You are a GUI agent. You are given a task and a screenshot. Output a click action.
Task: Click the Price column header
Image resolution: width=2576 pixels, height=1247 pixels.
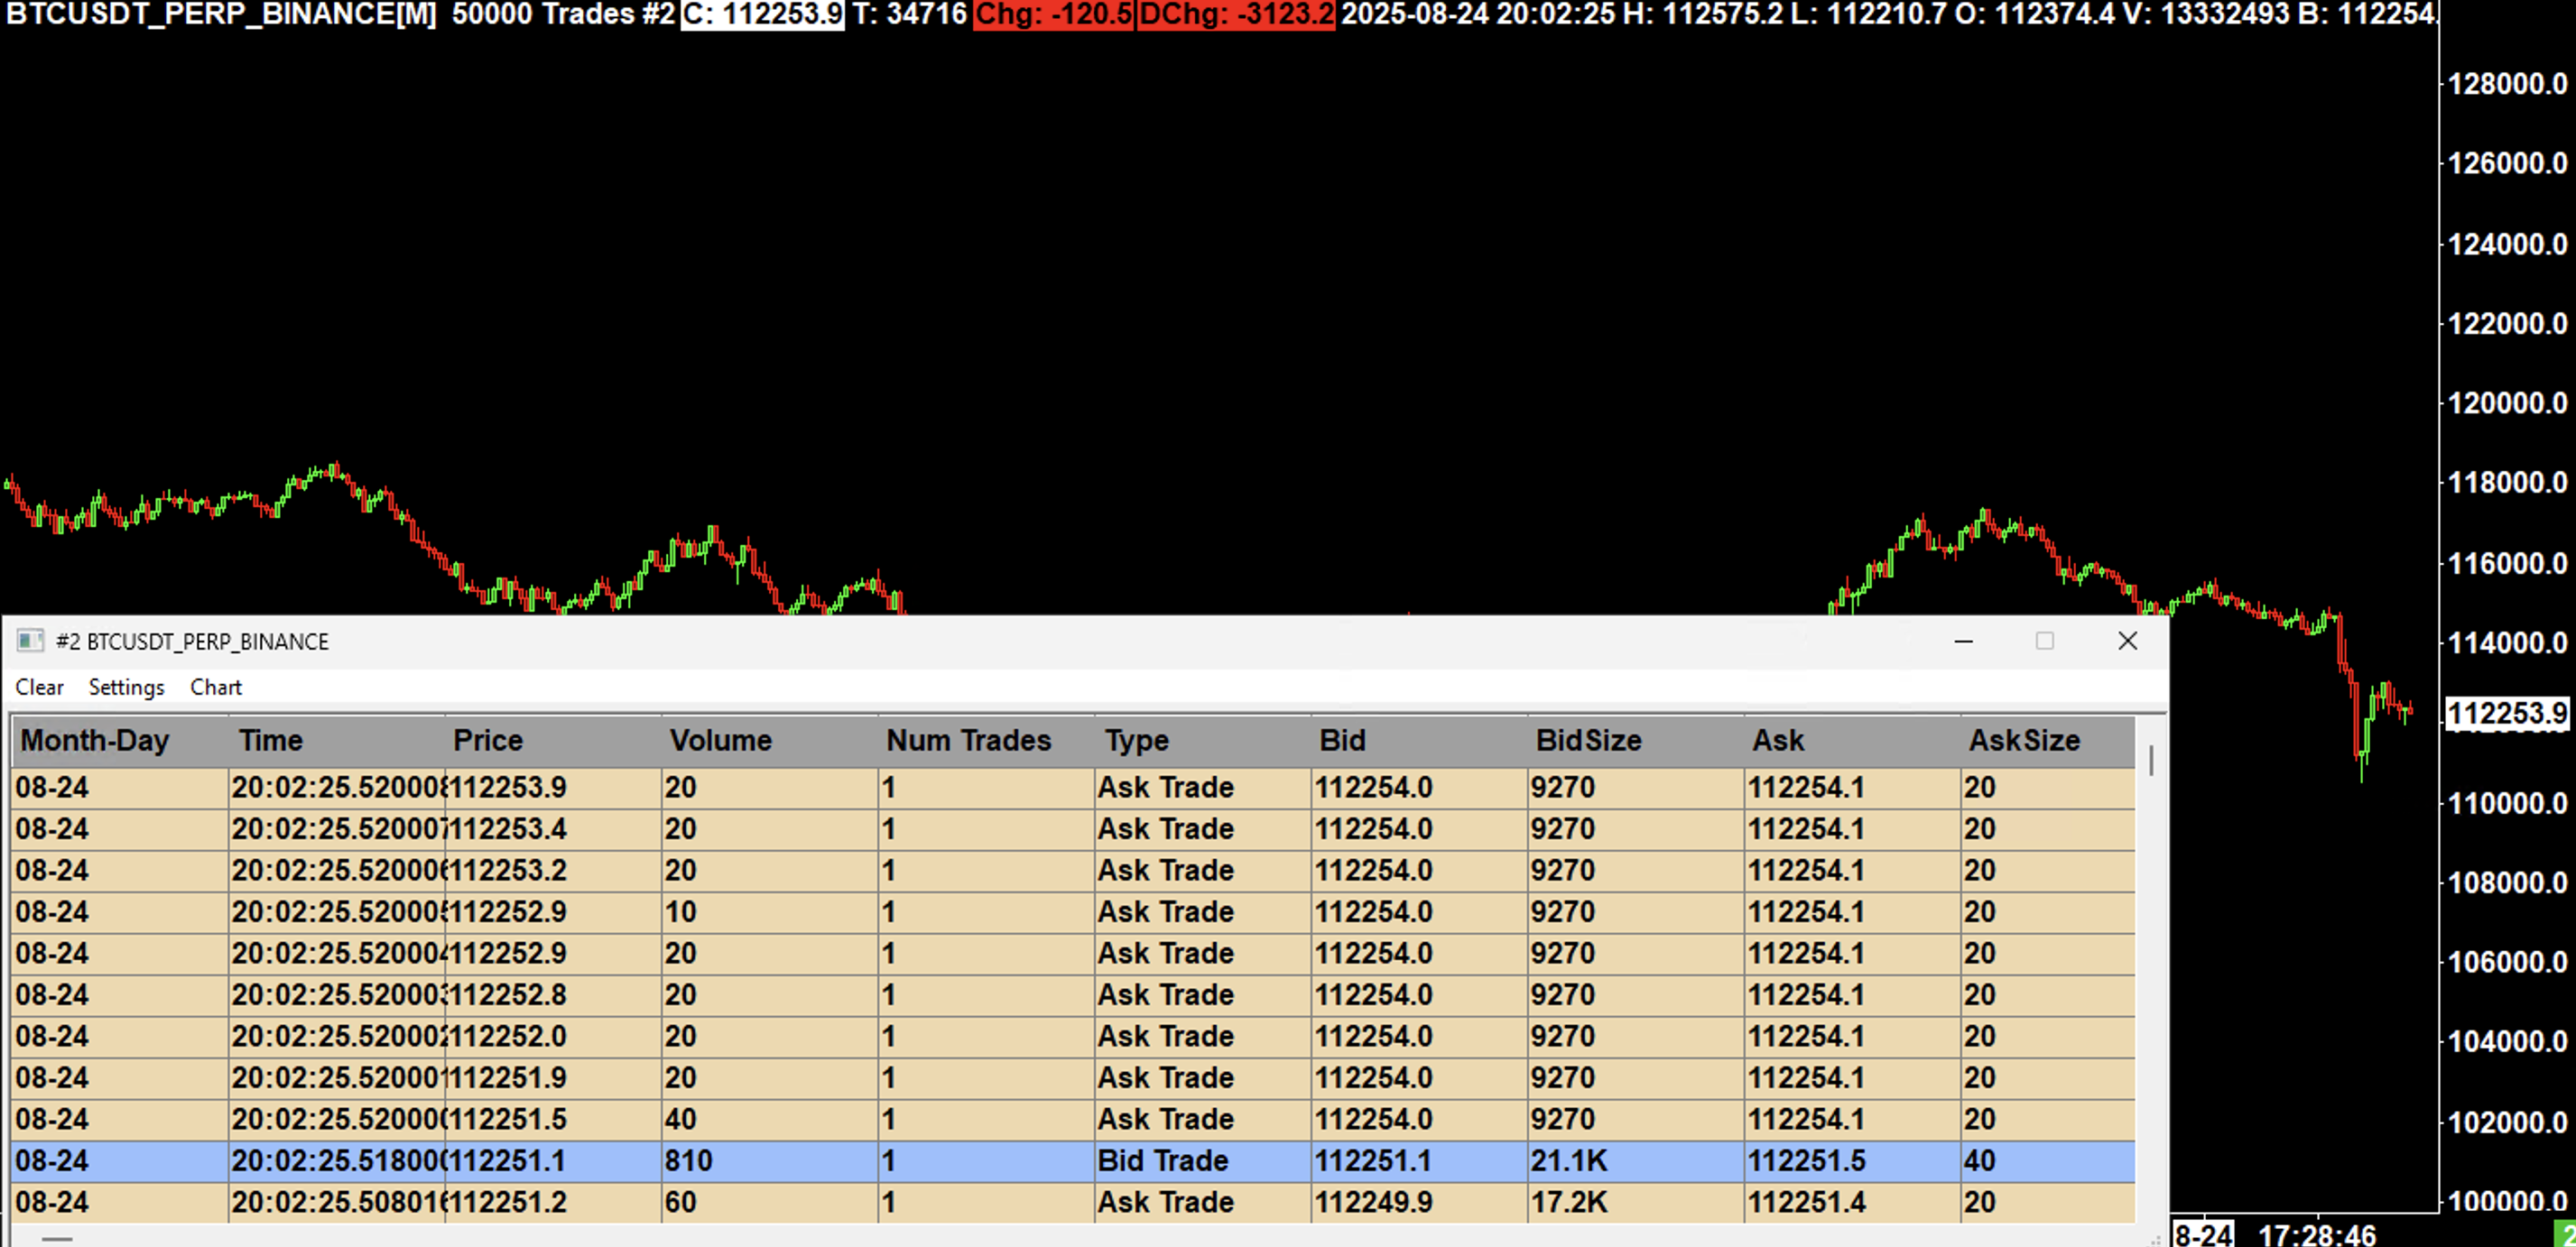click(487, 740)
